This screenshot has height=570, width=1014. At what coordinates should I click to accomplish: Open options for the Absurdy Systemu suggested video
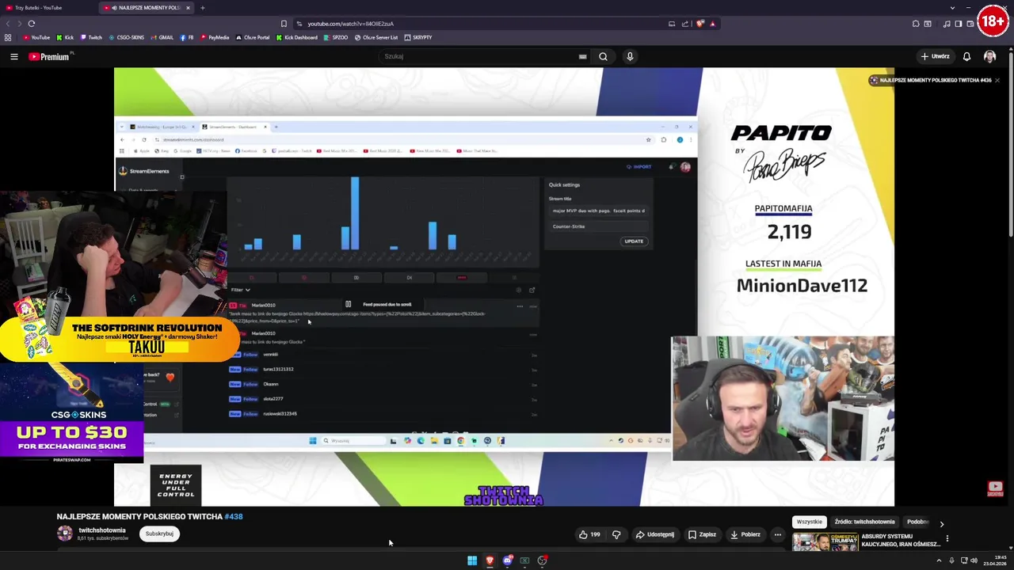pyautogui.click(x=947, y=539)
